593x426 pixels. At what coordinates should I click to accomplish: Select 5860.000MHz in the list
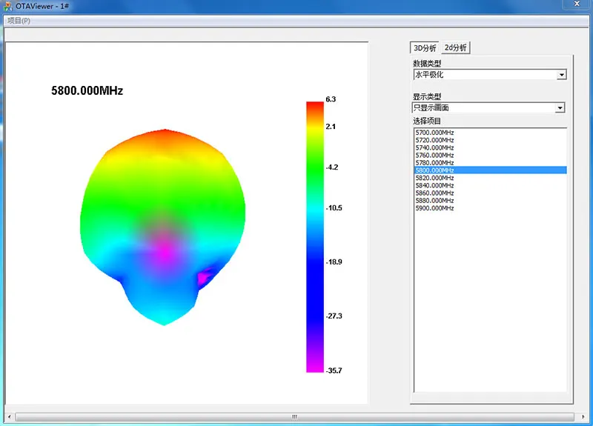click(x=490, y=193)
